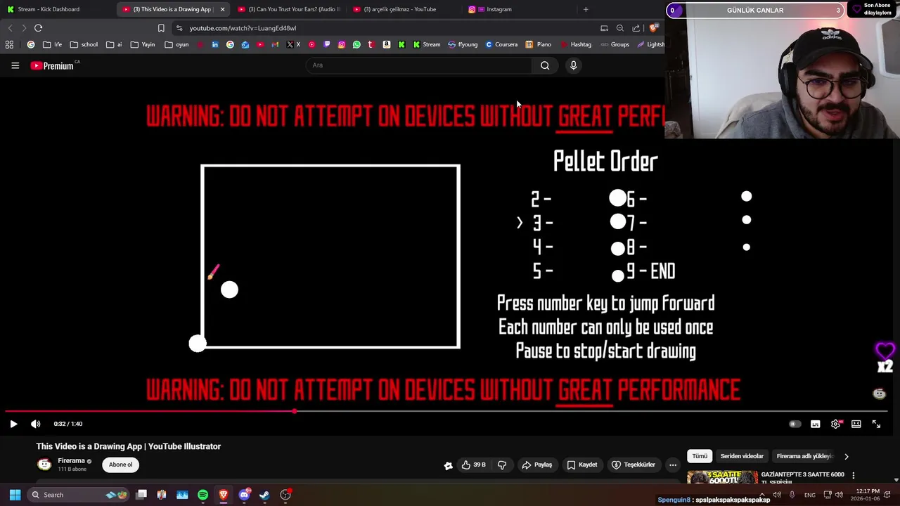Open a new browser tab
Screen dimensions: 900x506
[586, 9]
